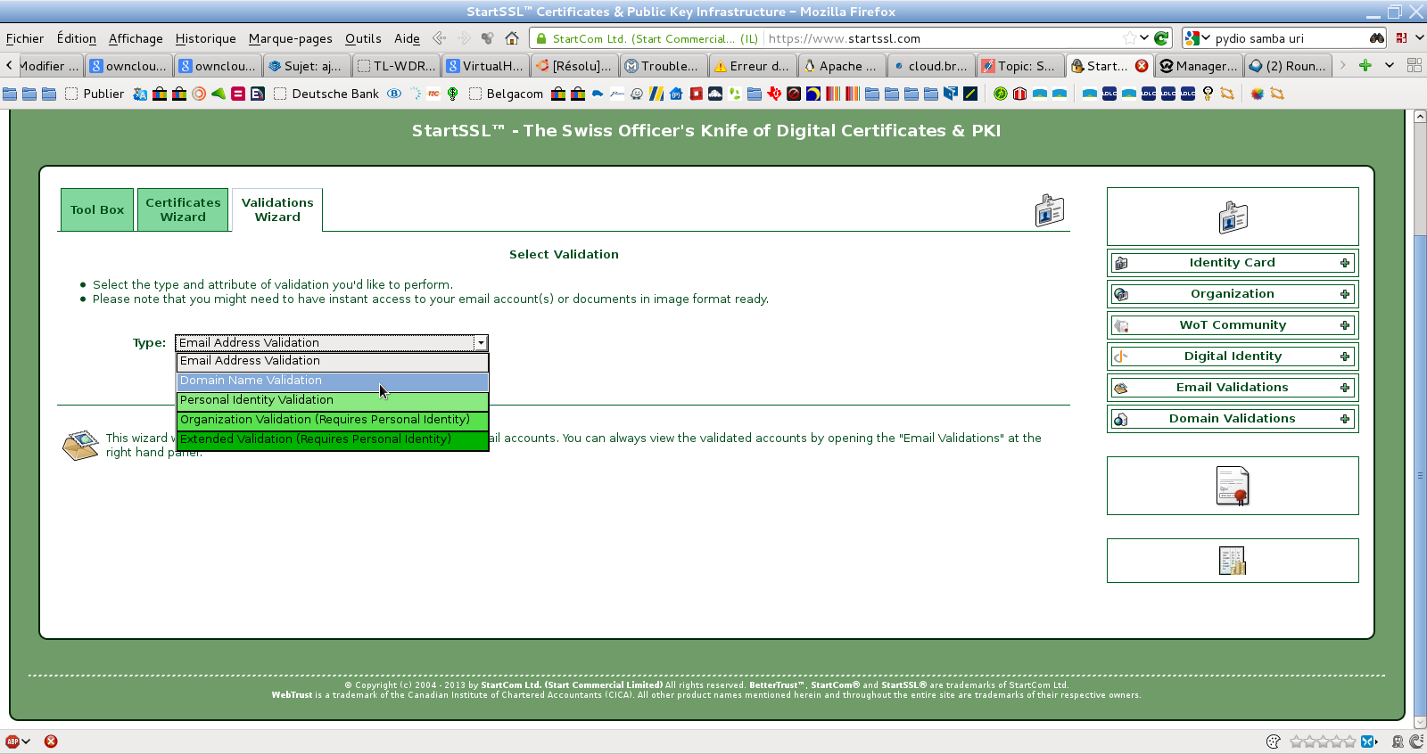Open the Deutsche Bank bookmark
The height and width of the screenshot is (754, 1427).
click(x=326, y=94)
